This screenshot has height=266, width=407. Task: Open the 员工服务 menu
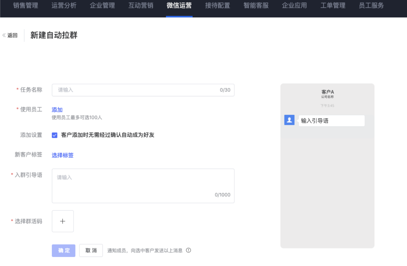(371, 6)
